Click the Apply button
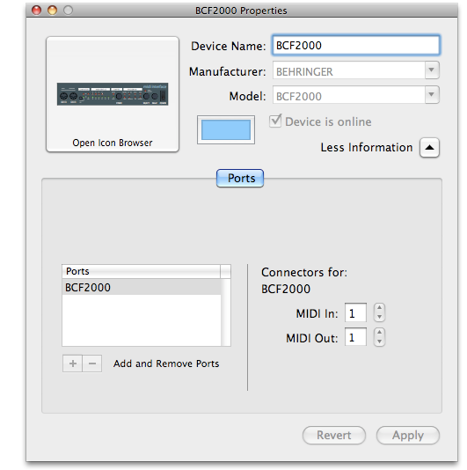Viewport: 467px width, 470px height. 408,435
